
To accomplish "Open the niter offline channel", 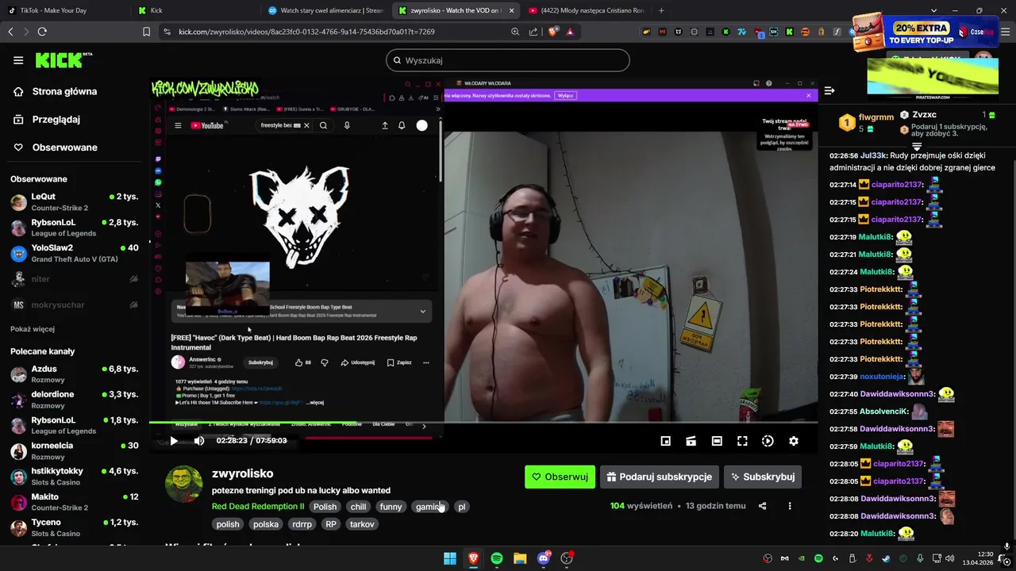I will pyautogui.click(x=74, y=279).
